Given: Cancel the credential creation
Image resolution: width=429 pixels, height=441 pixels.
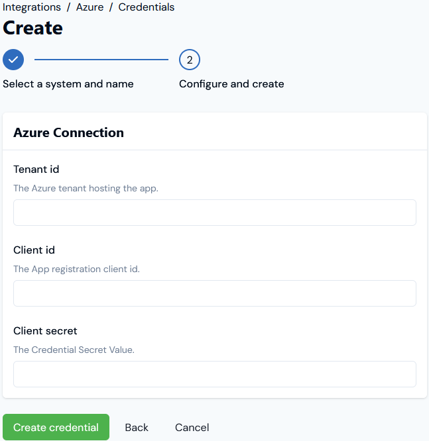Looking at the screenshot, I should (x=192, y=428).
